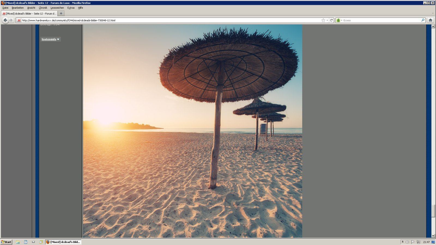Click the Ecosia search engine icon
The height and width of the screenshot is (245, 436).
[x=338, y=20]
